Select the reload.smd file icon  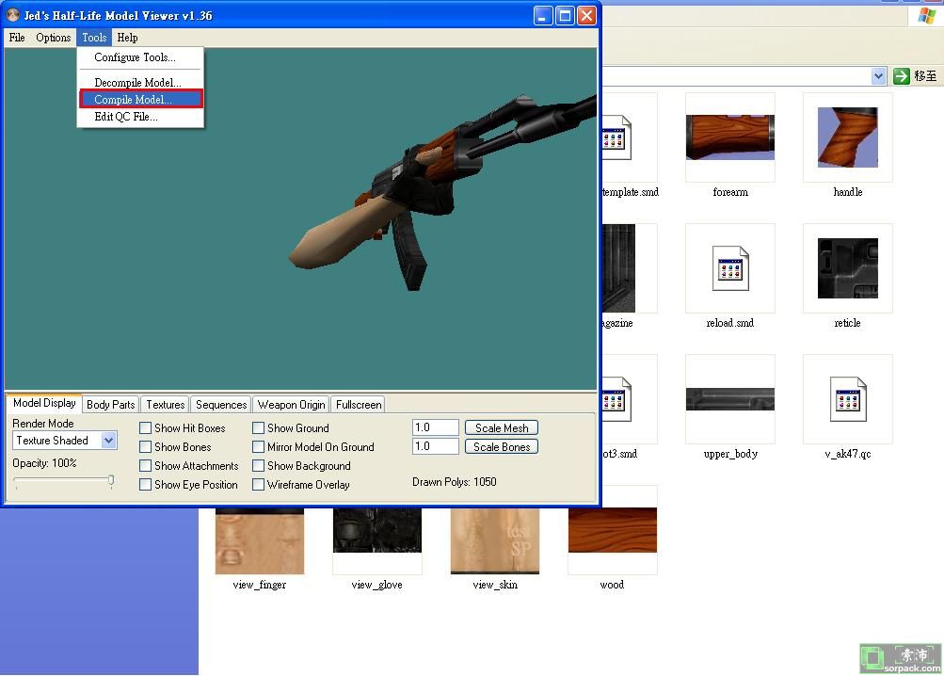click(730, 268)
